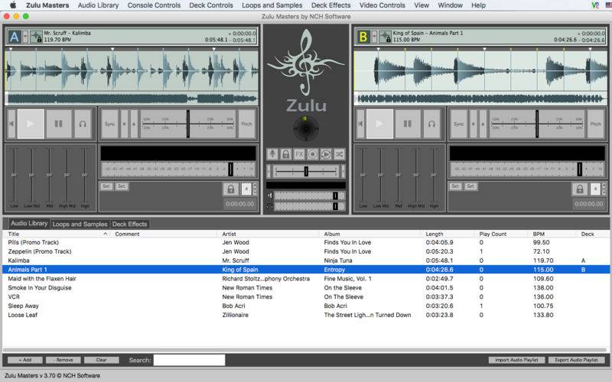Pause Deck A playback
The width and height of the screenshot is (612, 382).
tap(59, 124)
